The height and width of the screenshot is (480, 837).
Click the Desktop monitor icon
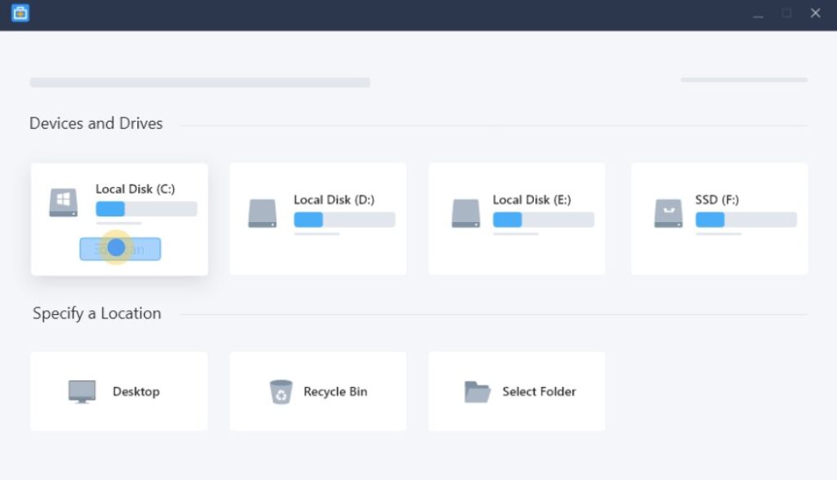82,392
